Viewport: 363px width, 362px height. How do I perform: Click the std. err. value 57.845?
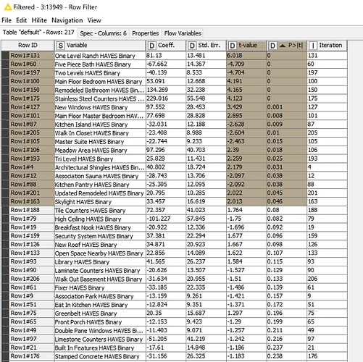(x=206, y=219)
